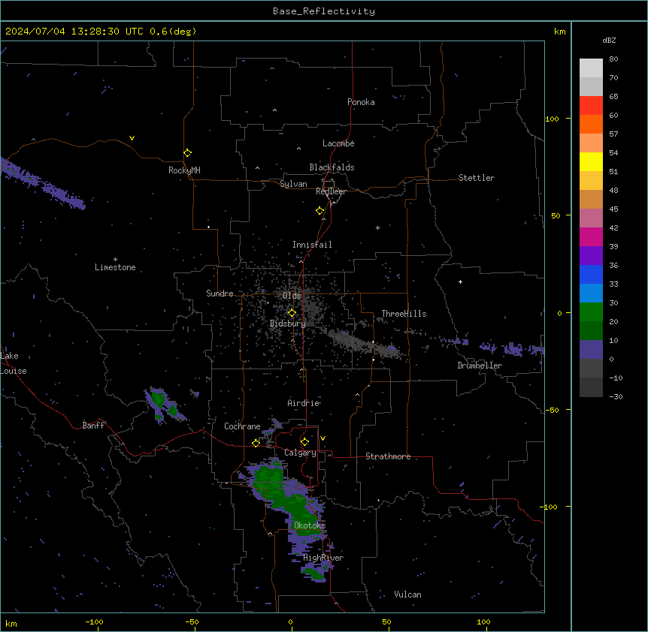Screen dimensions: 648x632
Task: Select the 65 dBZ red swatch
Action: 591,105
